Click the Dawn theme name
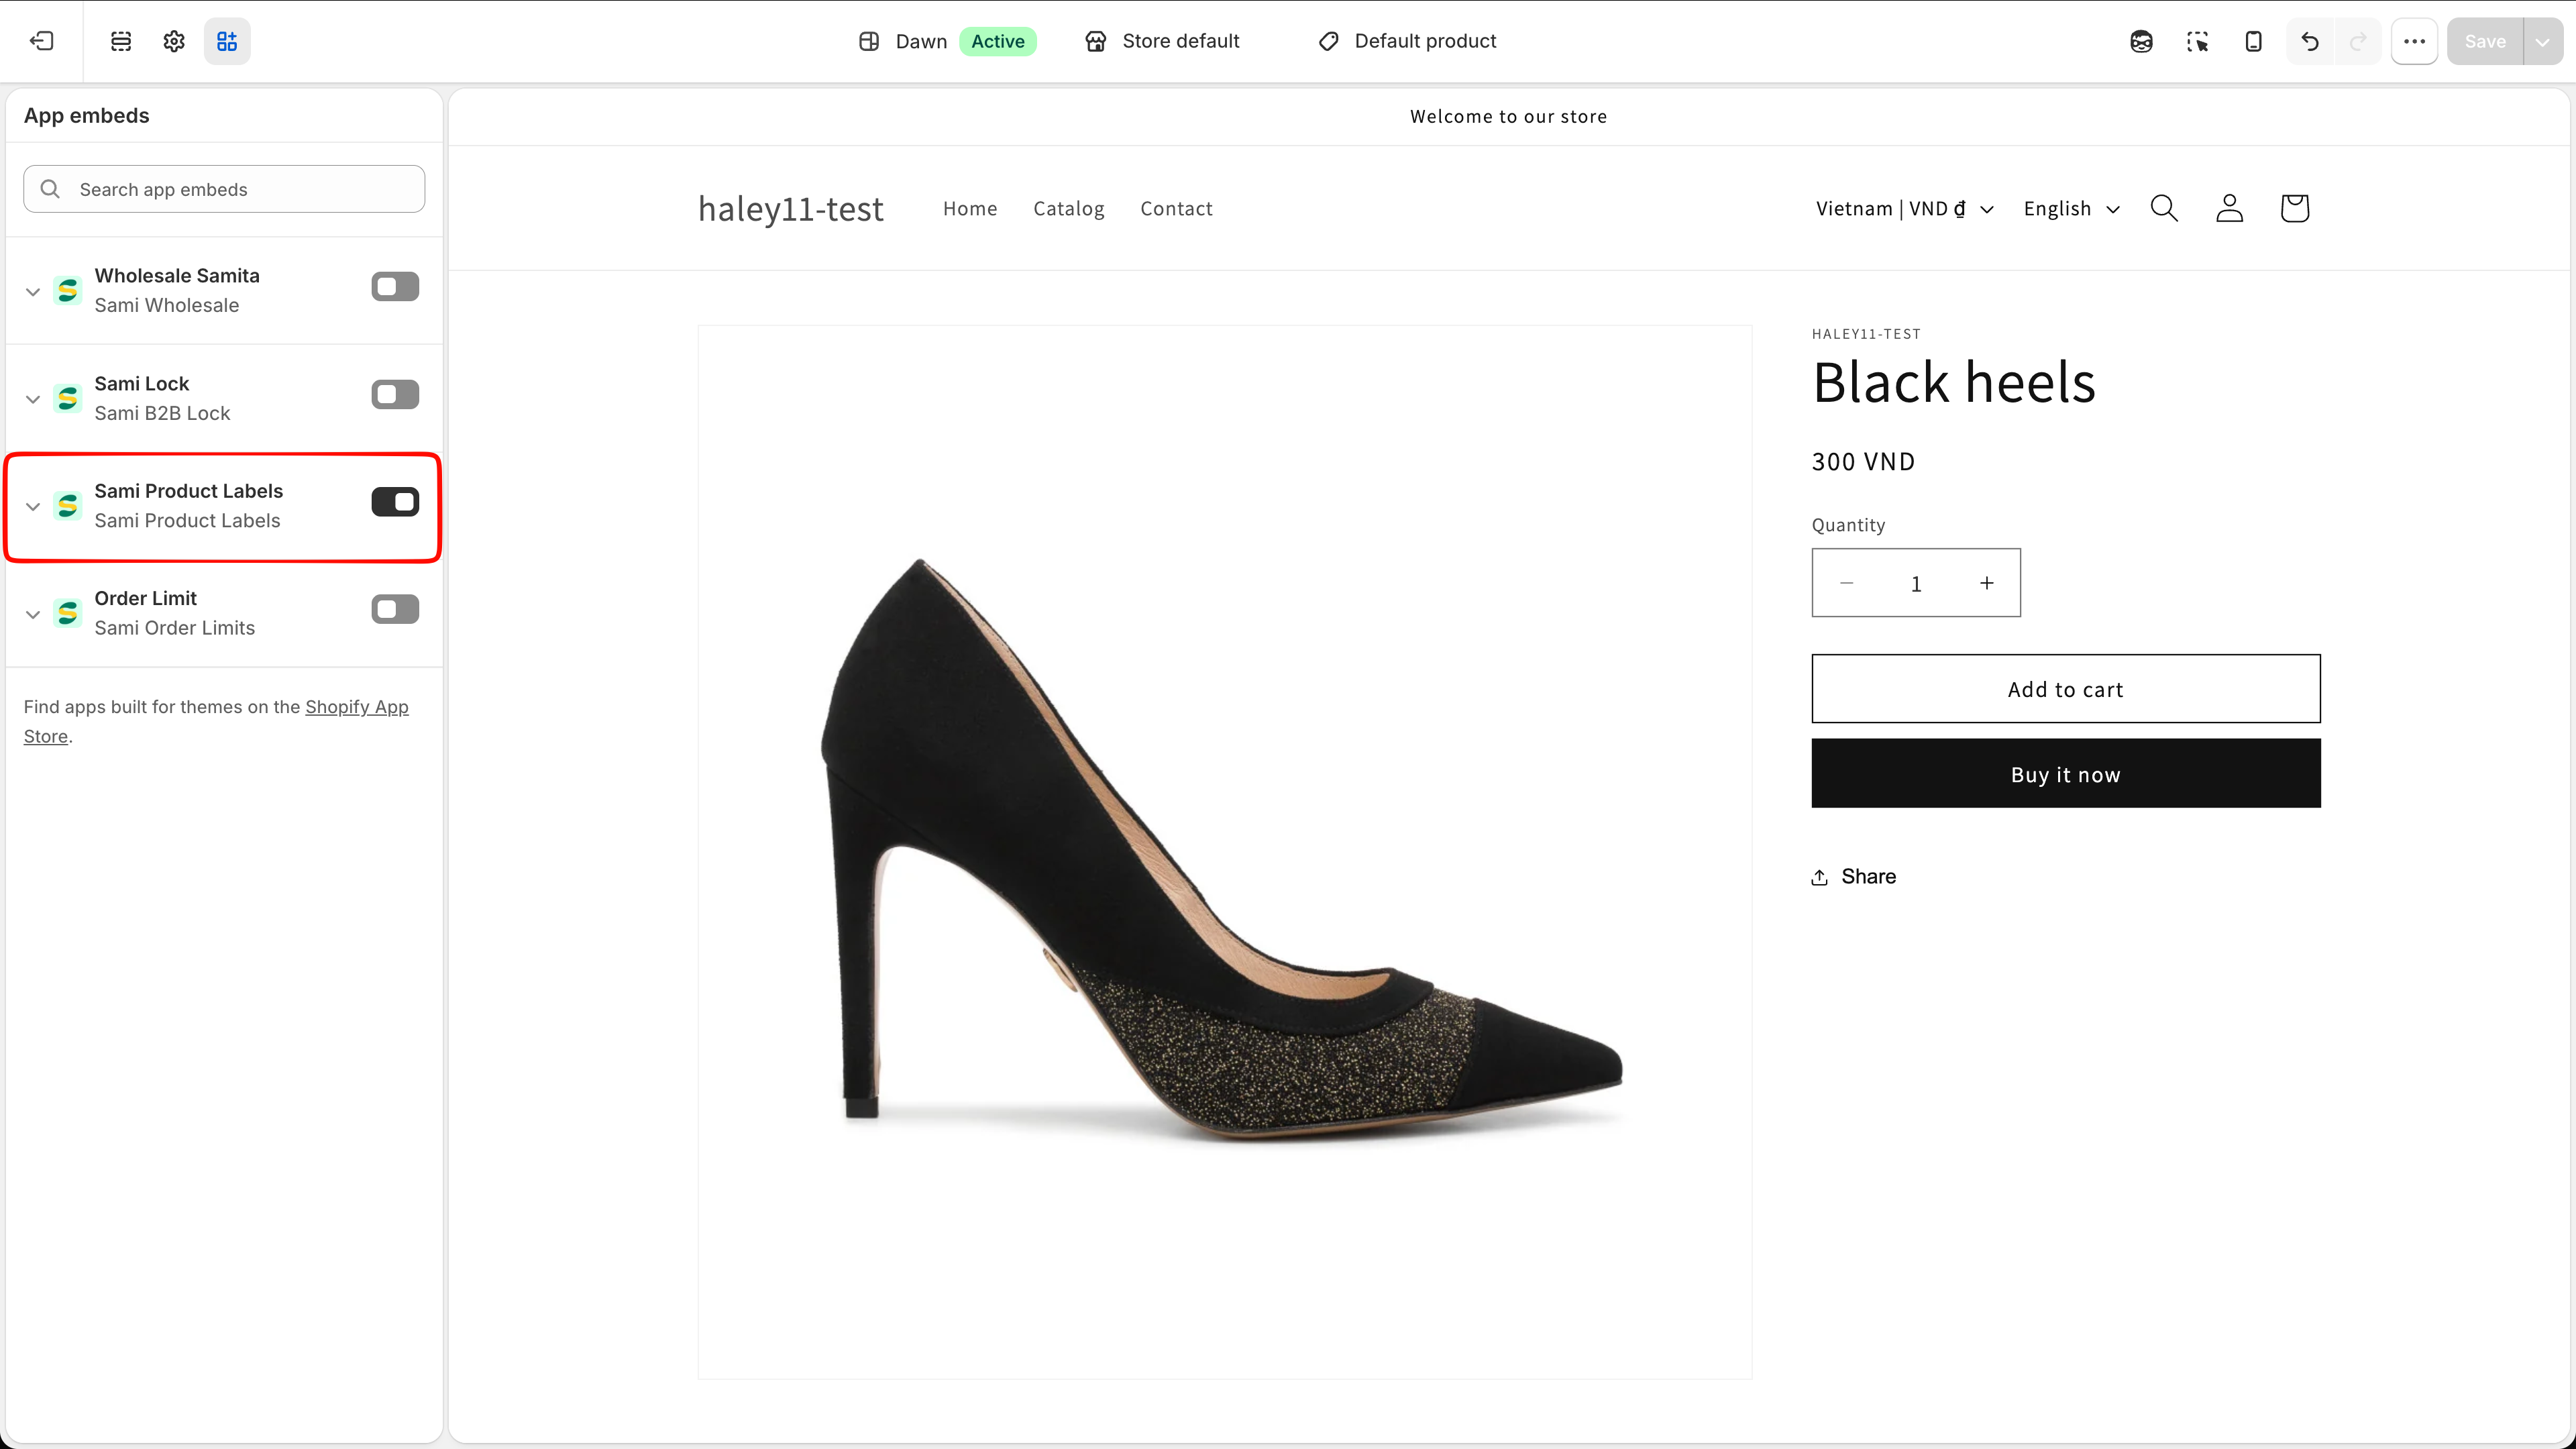Image resolution: width=2576 pixels, height=1449 pixels. pyautogui.click(x=921, y=41)
